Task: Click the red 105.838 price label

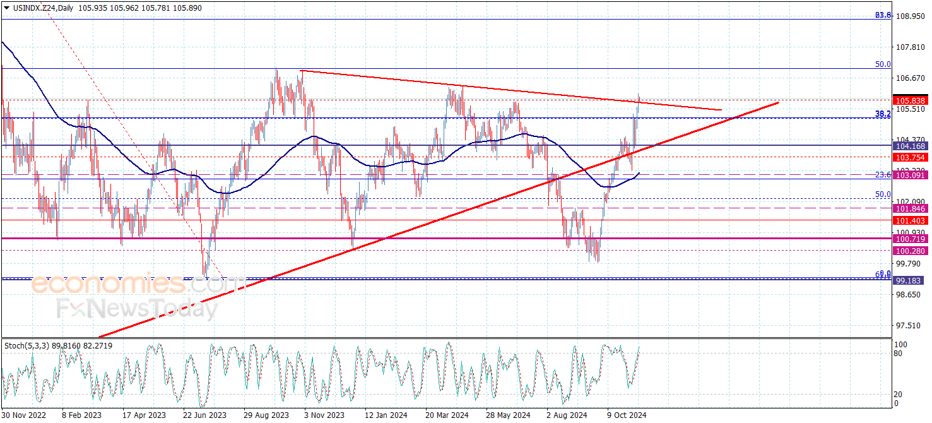Action: point(910,100)
